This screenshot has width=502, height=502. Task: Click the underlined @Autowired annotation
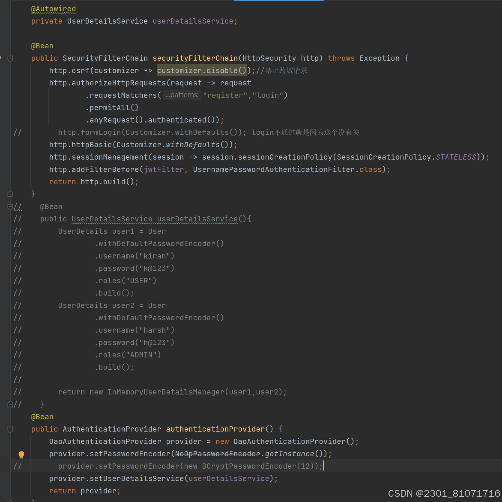click(53, 9)
